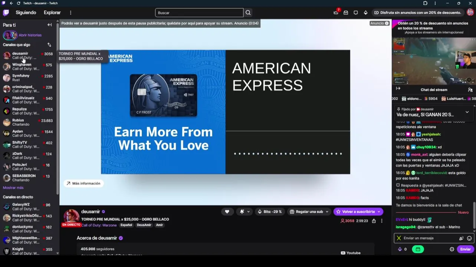Open the stream's three-dot options
The width and height of the screenshot is (476, 267).
pyautogui.click(x=381, y=221)
